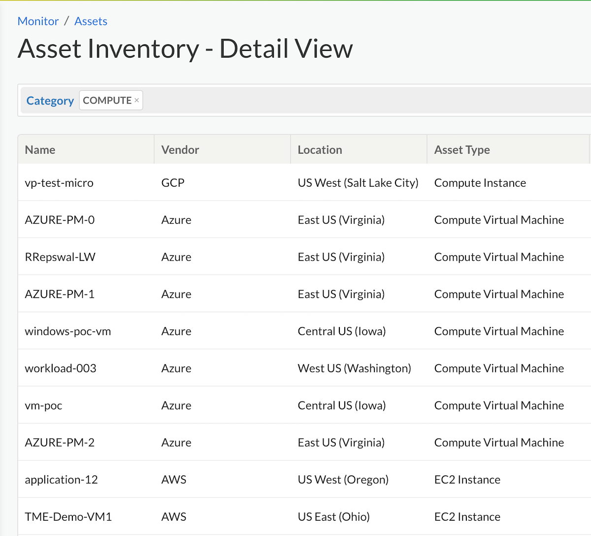Remove the COMPUTE category filter chip
Image resolution: width=591 pixels, height=536 pixels.
pyautogui.click(x=137, y=100)
